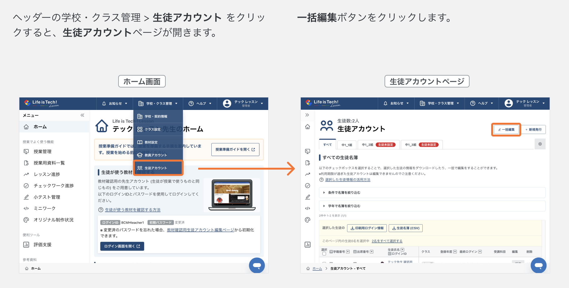Open the gear settings icon beside the class tabs
The width and height of the screenshot is (569, 288).
click(x=540, y=144)
